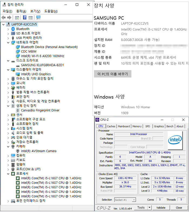
Task: Select Intel(R) Wi-Fi 6 AX200 160MHz device
Action: pyautogui.click(x=43, y=56)
